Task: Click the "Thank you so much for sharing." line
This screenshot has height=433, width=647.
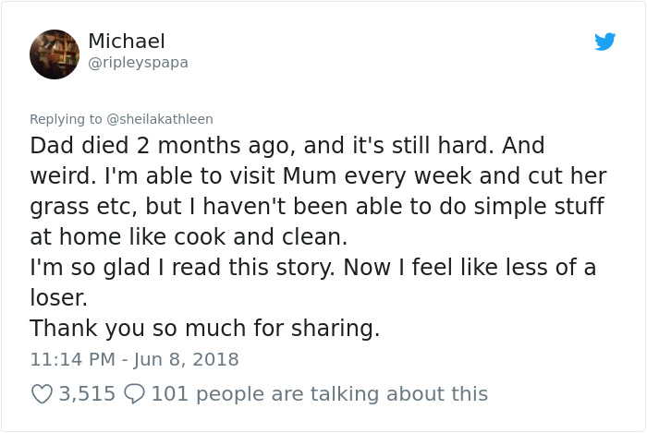Action: point(204,328)
